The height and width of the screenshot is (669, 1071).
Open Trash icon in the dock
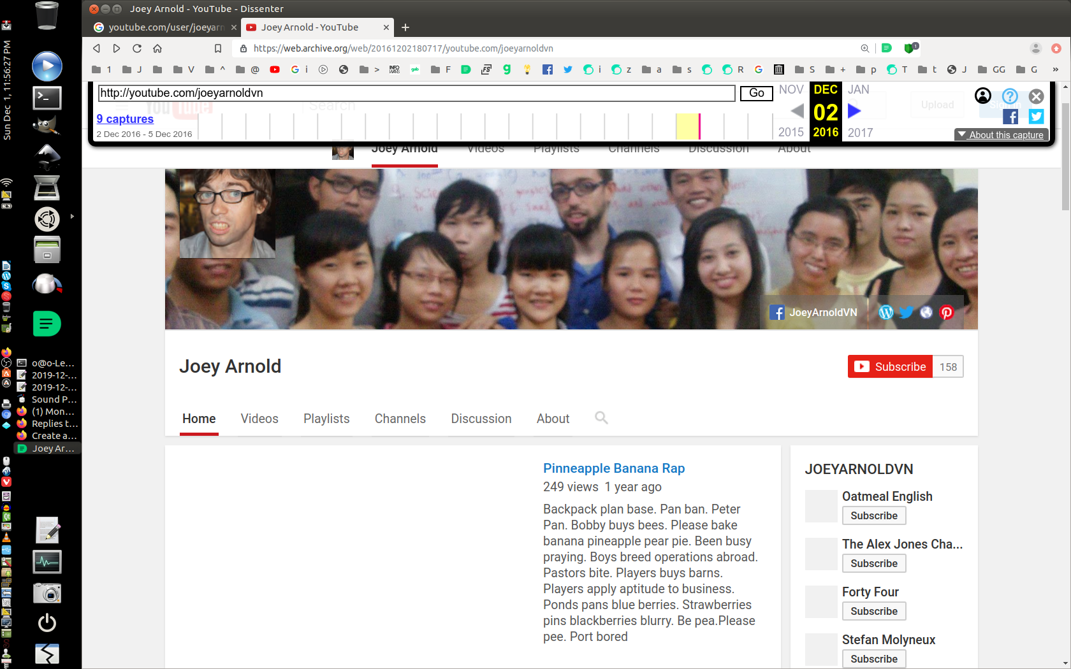tap(47, 16)
